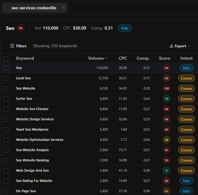
Task: Expand the Export dropdown chevron
Action: point(189,46)
